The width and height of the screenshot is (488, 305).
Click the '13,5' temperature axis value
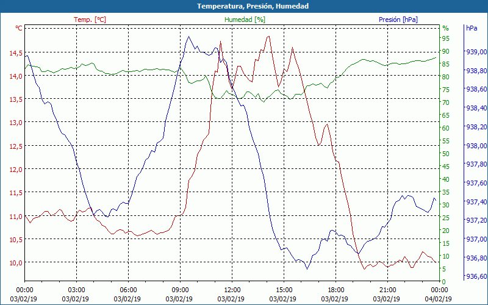[x=16, y=100]
